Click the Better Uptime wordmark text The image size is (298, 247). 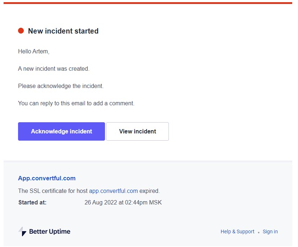(x=49, y=231)
